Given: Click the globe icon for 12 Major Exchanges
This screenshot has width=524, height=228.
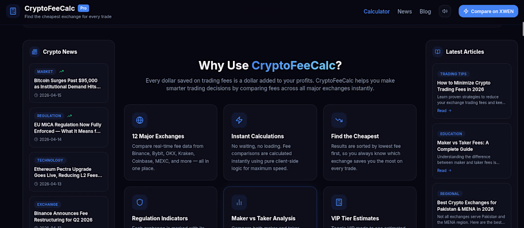Looking at the screenshot, I should tap(140, 120).
